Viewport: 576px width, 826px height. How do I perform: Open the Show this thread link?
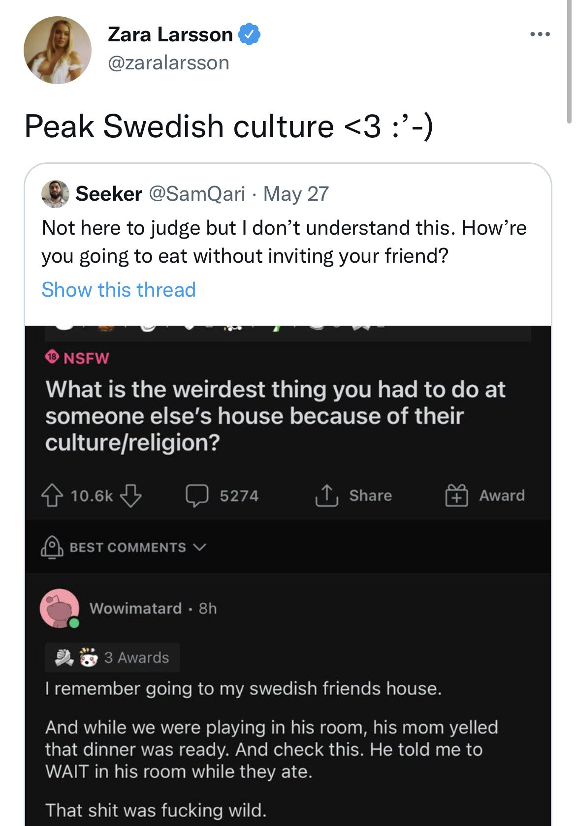[x=119, y=290]
